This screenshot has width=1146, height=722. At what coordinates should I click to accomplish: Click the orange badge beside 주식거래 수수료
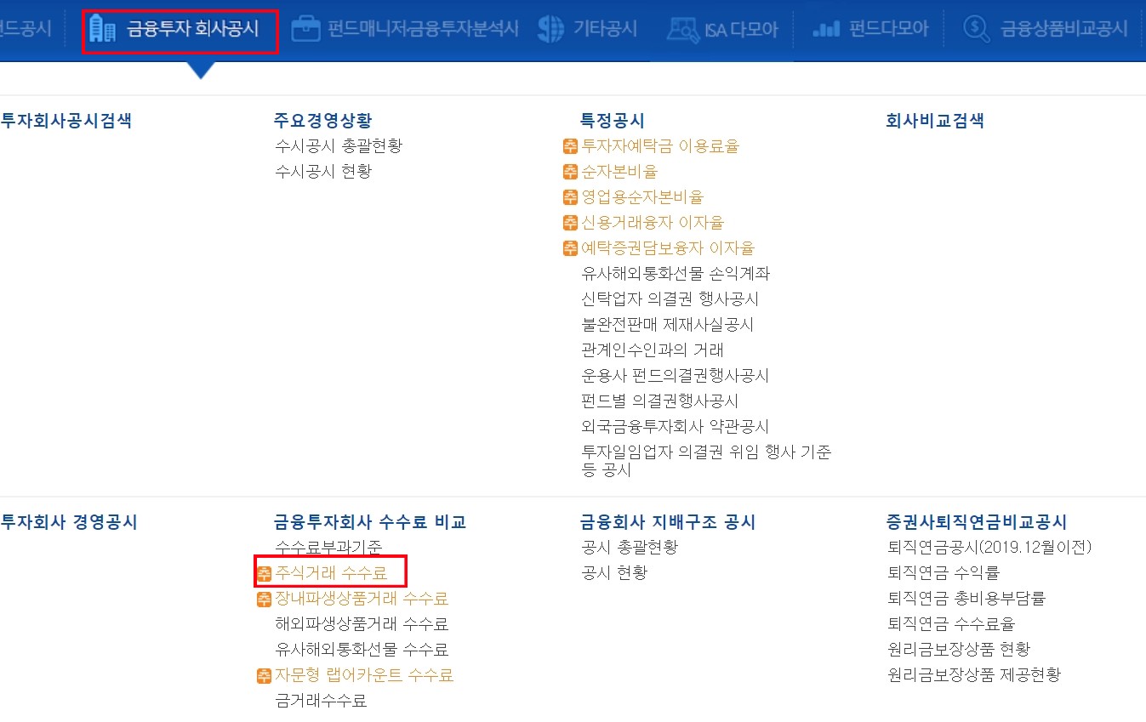pyautogui.click(x=264, y=572)
